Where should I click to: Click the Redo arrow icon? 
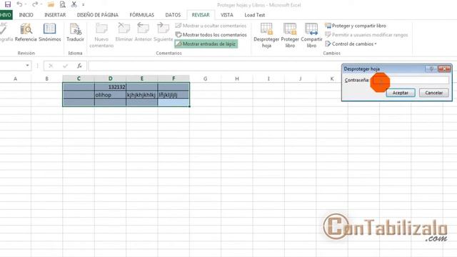point(35,4)
